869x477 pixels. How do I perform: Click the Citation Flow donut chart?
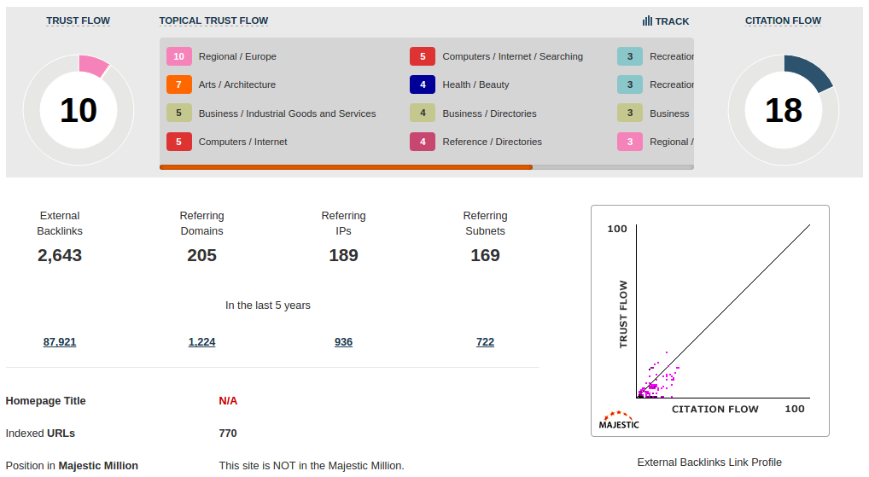point(783,110)
